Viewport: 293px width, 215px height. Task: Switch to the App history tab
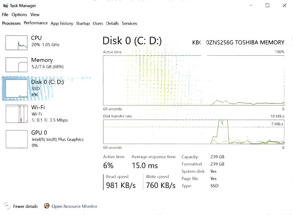point(62,23)
